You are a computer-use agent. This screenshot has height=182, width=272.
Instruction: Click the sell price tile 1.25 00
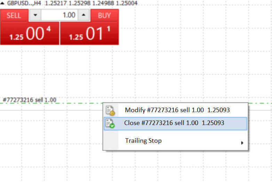click(x=30, y=34)
